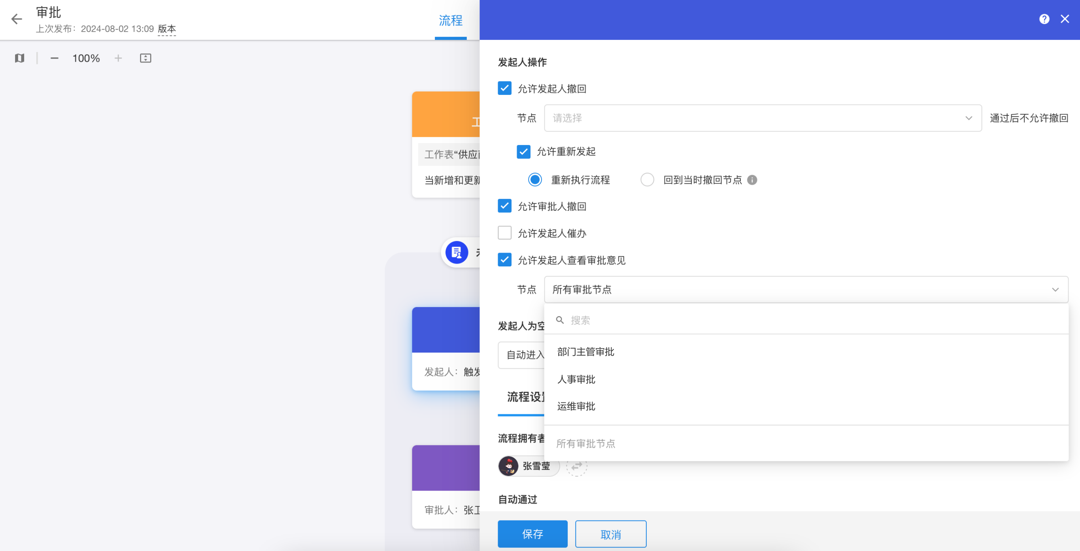Click the blue approval node icon

pyautogui.click(x=457, y=253)
